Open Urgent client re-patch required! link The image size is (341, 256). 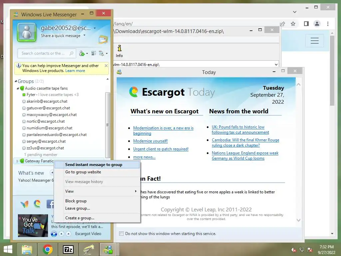tap(161, 149)
